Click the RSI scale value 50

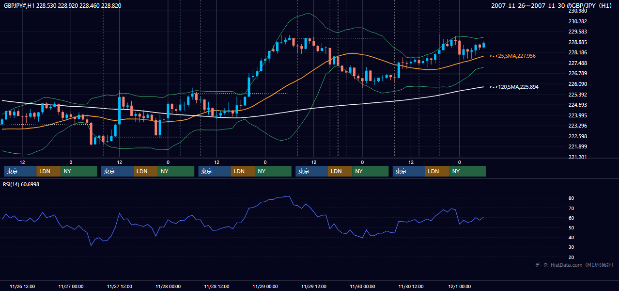click(x=572, y=227)
